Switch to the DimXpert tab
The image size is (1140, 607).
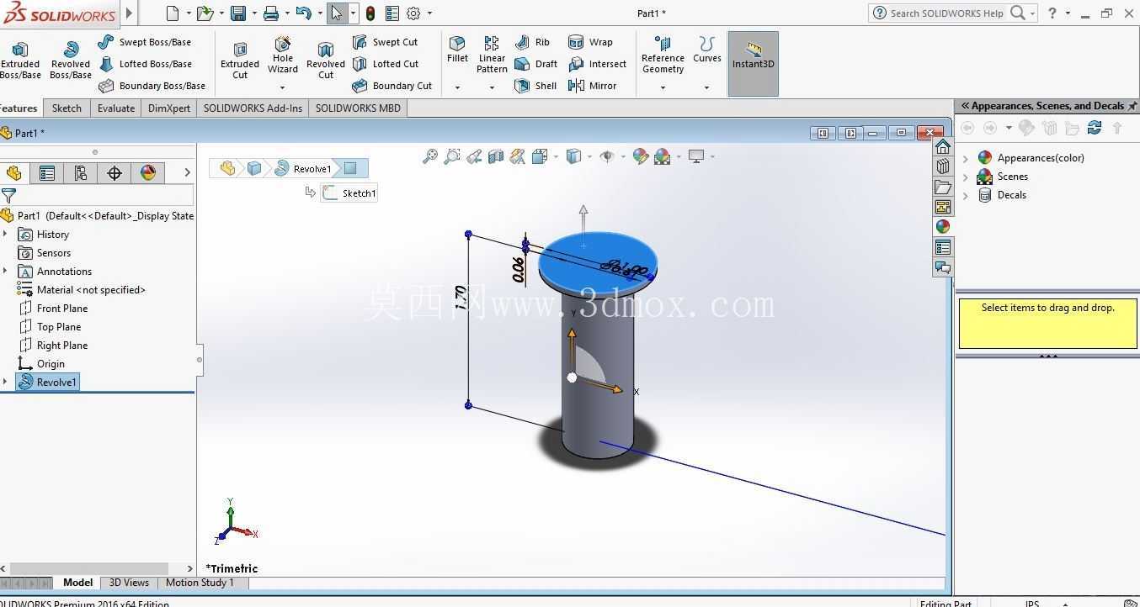169,108
